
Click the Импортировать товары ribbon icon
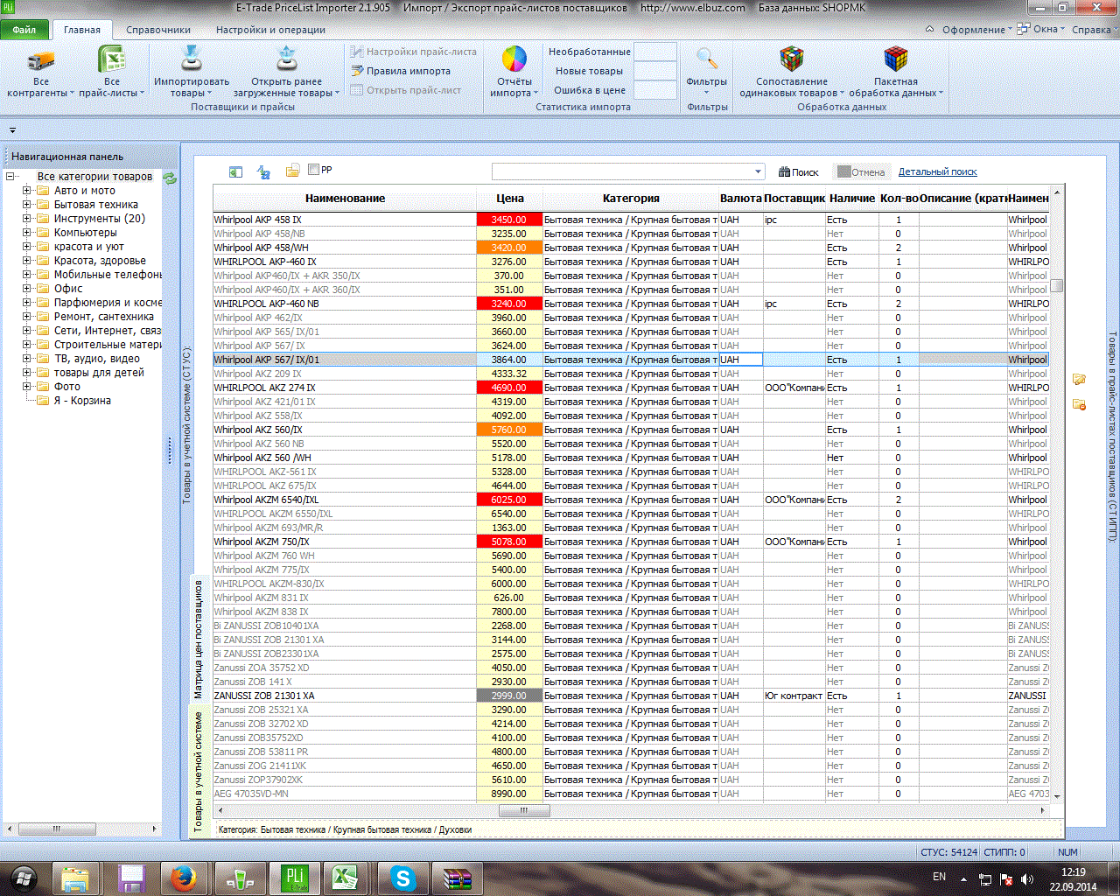coord(191,72)
